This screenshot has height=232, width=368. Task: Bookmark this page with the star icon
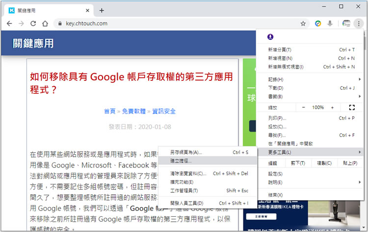[303, 23]
